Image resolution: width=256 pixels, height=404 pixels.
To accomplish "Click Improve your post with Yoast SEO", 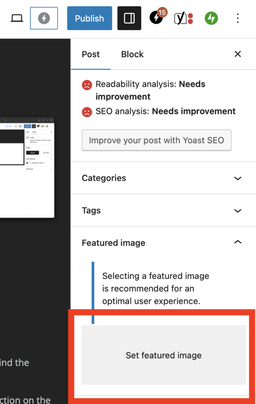I will click(x=156, y=140).
